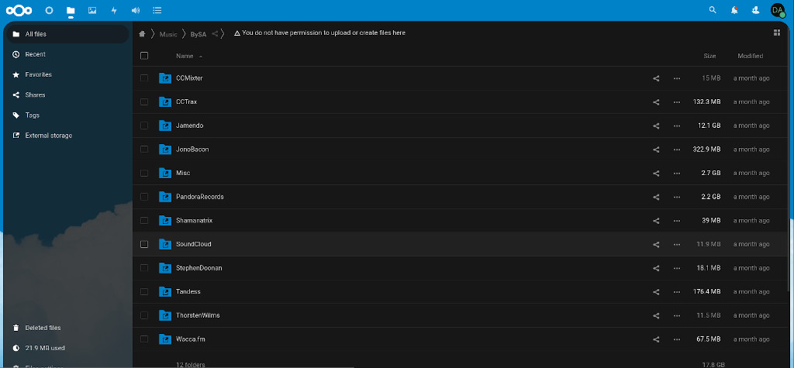Image resolution: width=794 pixels, height=368 pixels.
Task: Go to Favorites in sidebar
Action: (x=38, y=74)
